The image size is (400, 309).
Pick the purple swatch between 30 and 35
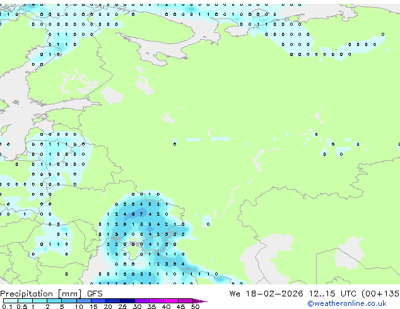142,301
